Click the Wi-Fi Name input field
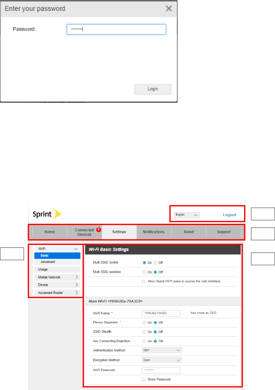The width and height of the screenshot is (275, 390). pos(161,313)
